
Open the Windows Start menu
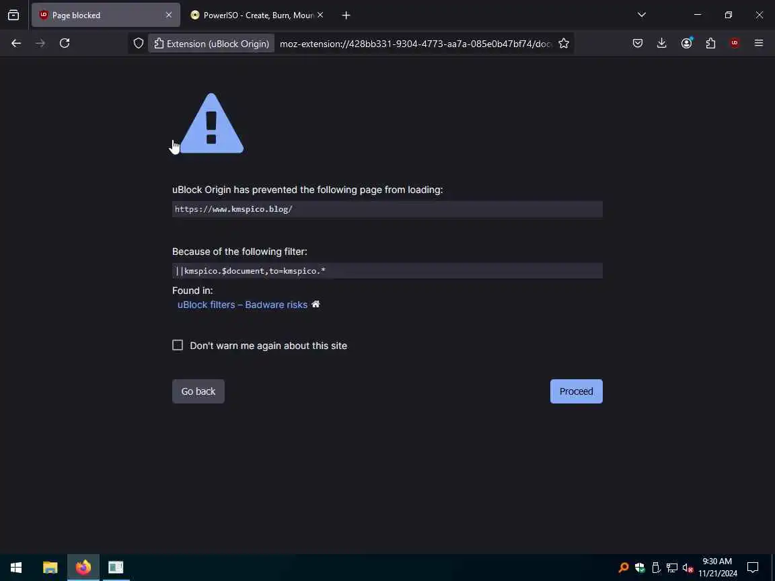16,567
